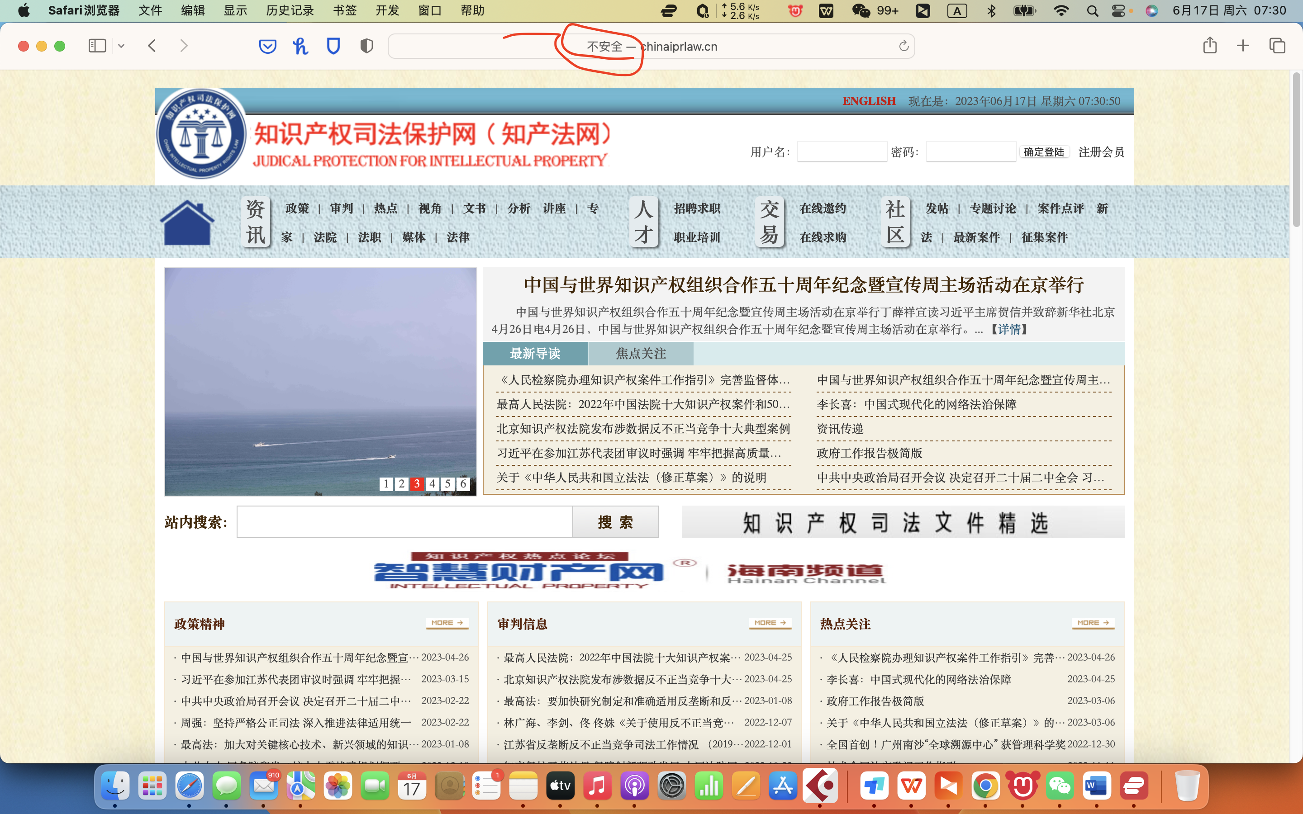This screenshot has height=814, width=1303.
Task: Open the privacy report shield icon
Action: pos(366,46)
